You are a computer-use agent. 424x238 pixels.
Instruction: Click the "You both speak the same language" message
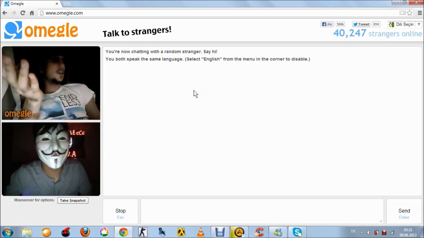tap(208, 59)
